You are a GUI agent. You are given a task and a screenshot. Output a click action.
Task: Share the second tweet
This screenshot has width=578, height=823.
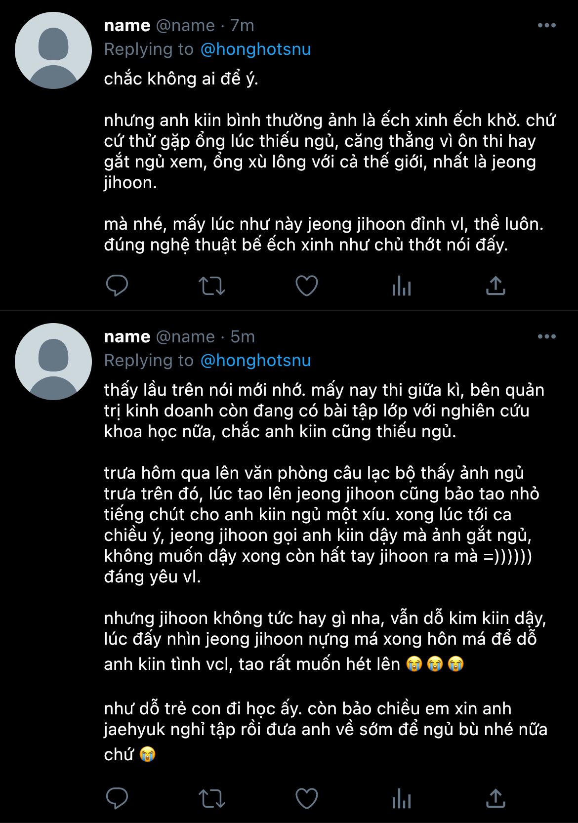(x=495, y=798)
